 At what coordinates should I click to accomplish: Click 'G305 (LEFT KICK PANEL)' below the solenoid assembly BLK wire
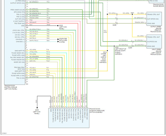(37, 112)
